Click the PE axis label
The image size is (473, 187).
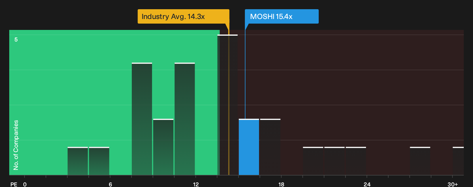[x=14, y=184]
